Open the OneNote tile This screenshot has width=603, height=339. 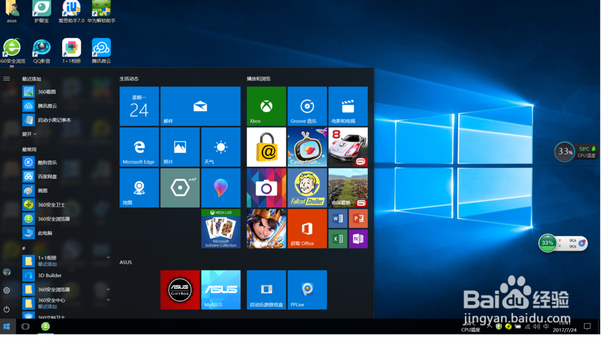(359, 240)
